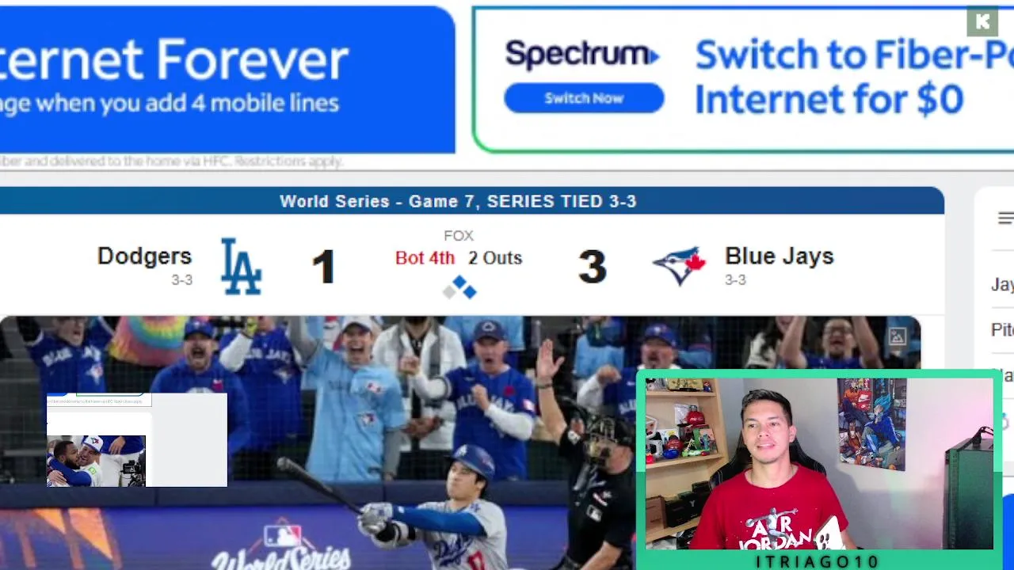The height and width of the screenshot is (570, 1014).
Task: Click the base runners diamond indicator
Action: click(x=459, y=288)
